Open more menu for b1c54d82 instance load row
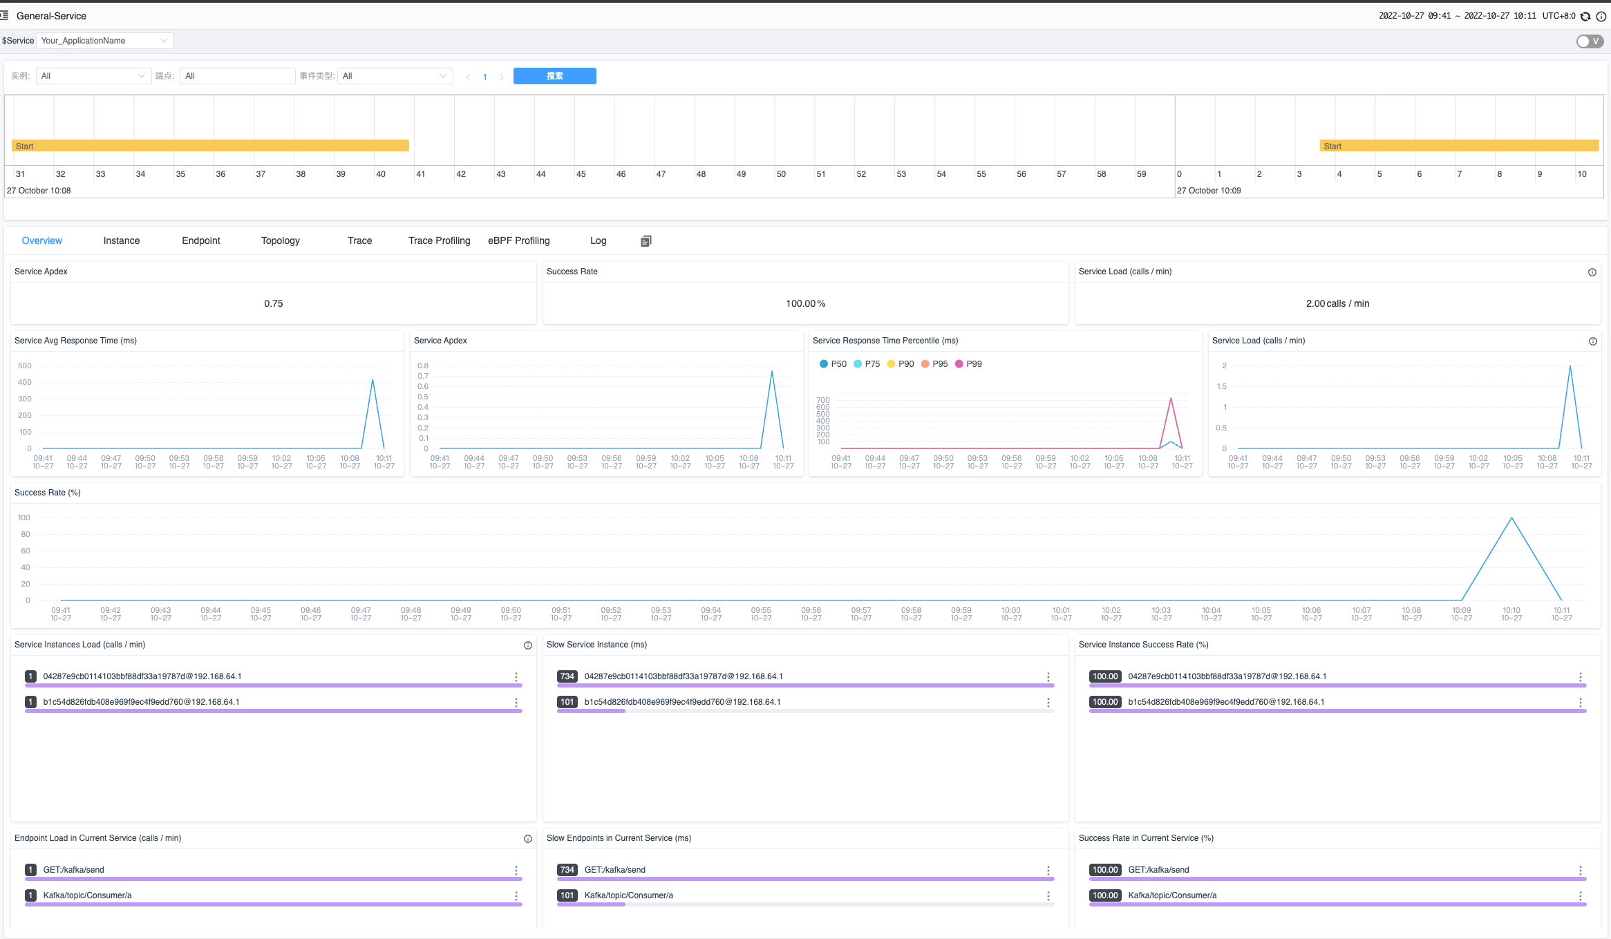 click(x=516, y=703)
